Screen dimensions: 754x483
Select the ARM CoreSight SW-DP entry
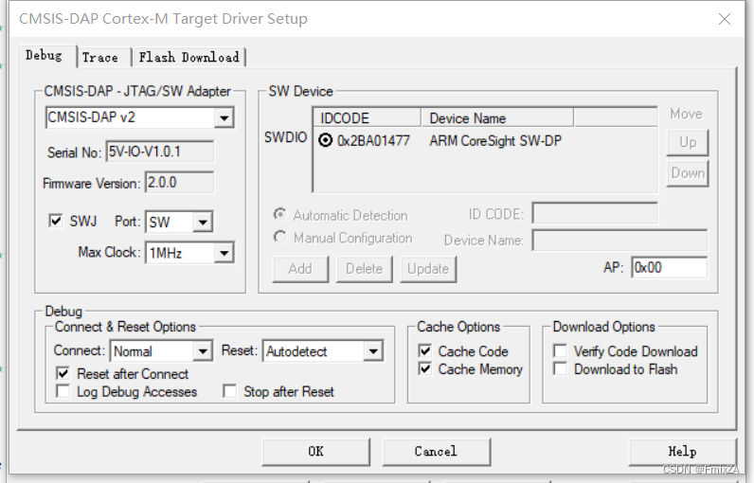(495, 141)
